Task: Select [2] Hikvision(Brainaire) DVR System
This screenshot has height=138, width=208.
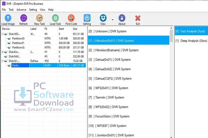Action: click(x=129, y=50)
